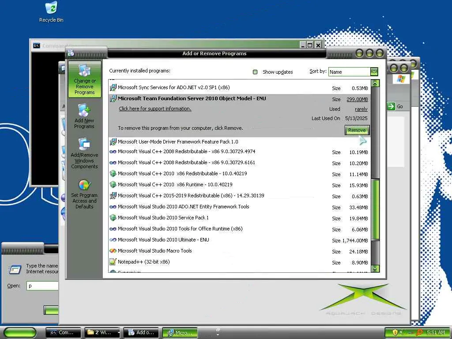Screen dimensions: 452x339
Task: Click the 299.00MB size link
Action: [x=357, y=99]
